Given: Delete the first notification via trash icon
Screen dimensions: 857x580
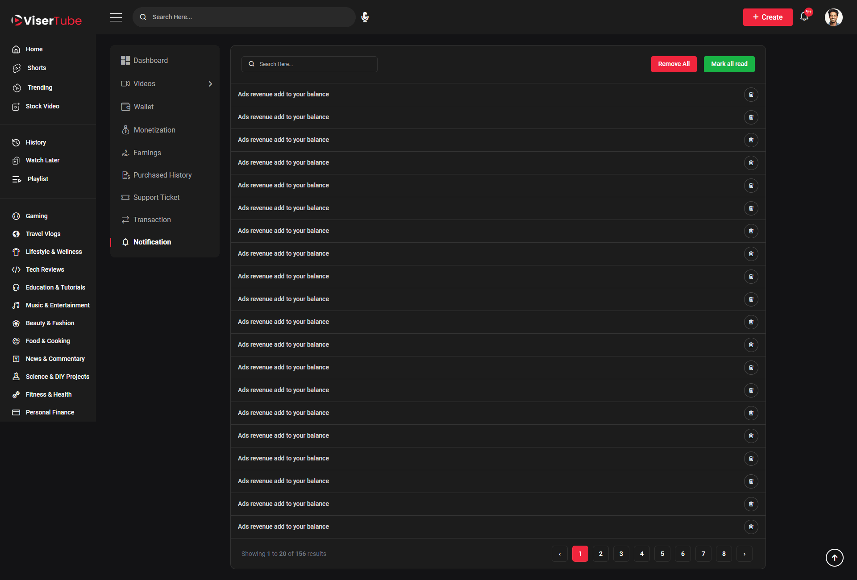Looking at the screenshot, I should click(x=751, y=95).
